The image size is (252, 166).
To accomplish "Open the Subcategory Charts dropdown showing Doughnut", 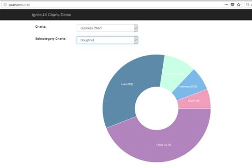I will click(x=107, y=40).
